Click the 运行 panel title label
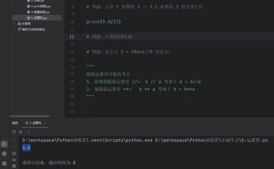This screenshot has width=274, height=169. click(x=15, y=123)
